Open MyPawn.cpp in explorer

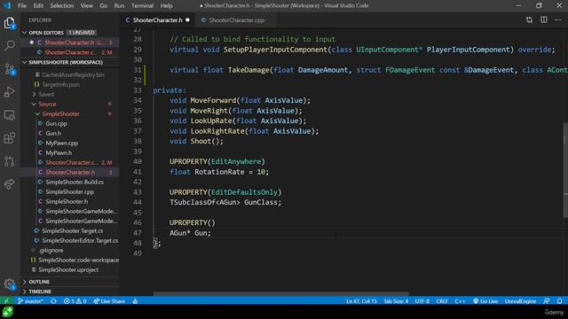[61, 143]
